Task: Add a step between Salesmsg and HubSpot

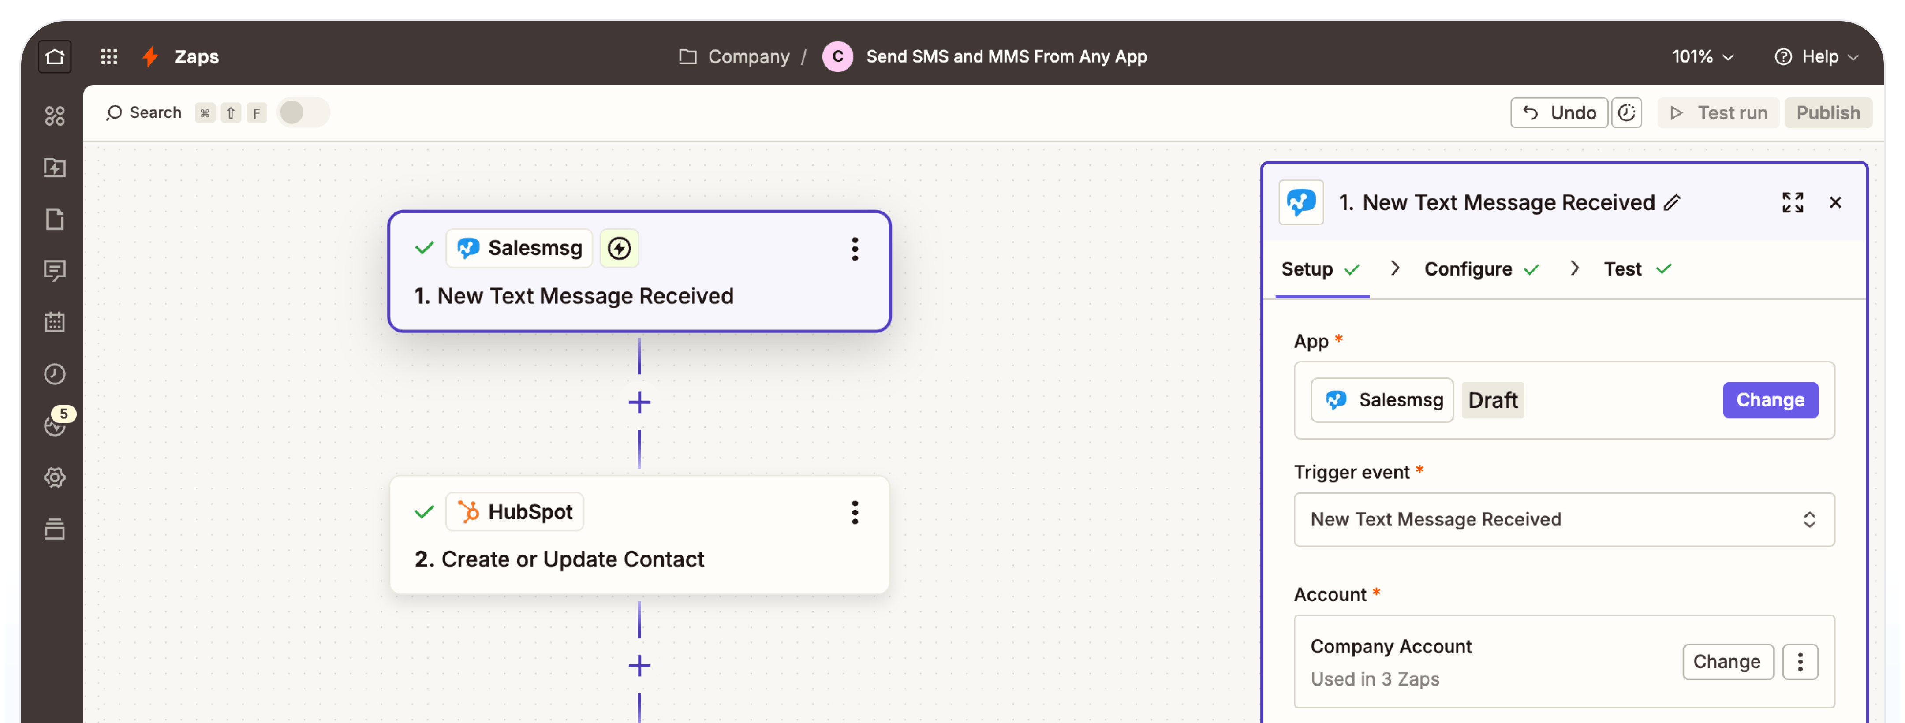Action: [x=639, y=403]
